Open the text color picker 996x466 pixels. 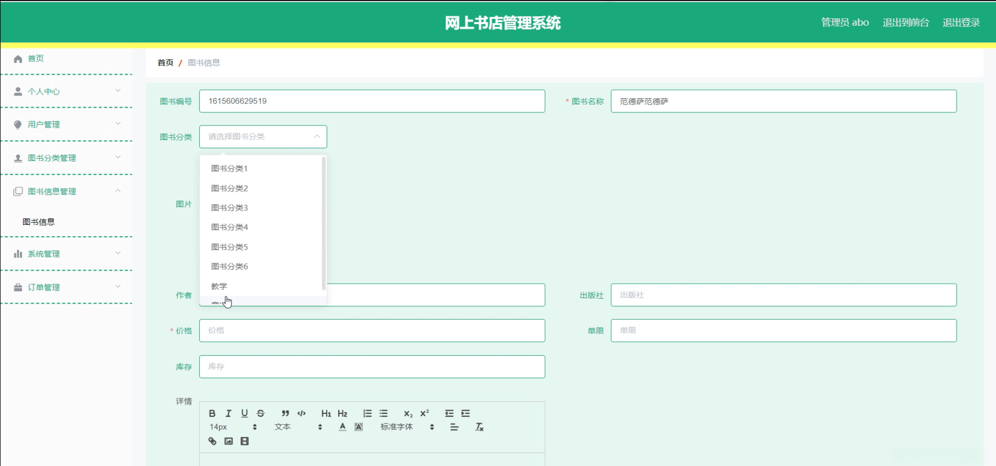point(343,427)
